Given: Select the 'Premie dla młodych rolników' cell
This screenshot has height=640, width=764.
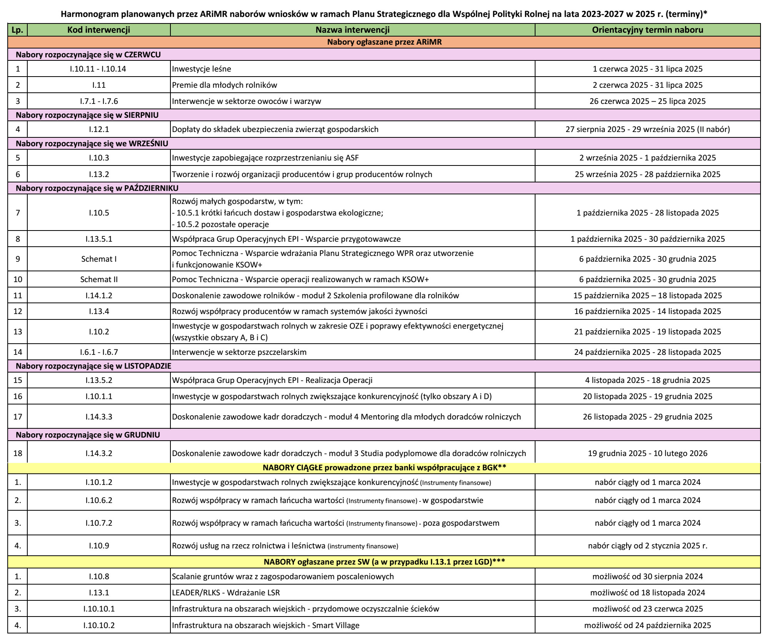Looking at the screenshot, I should click(224, 85).
